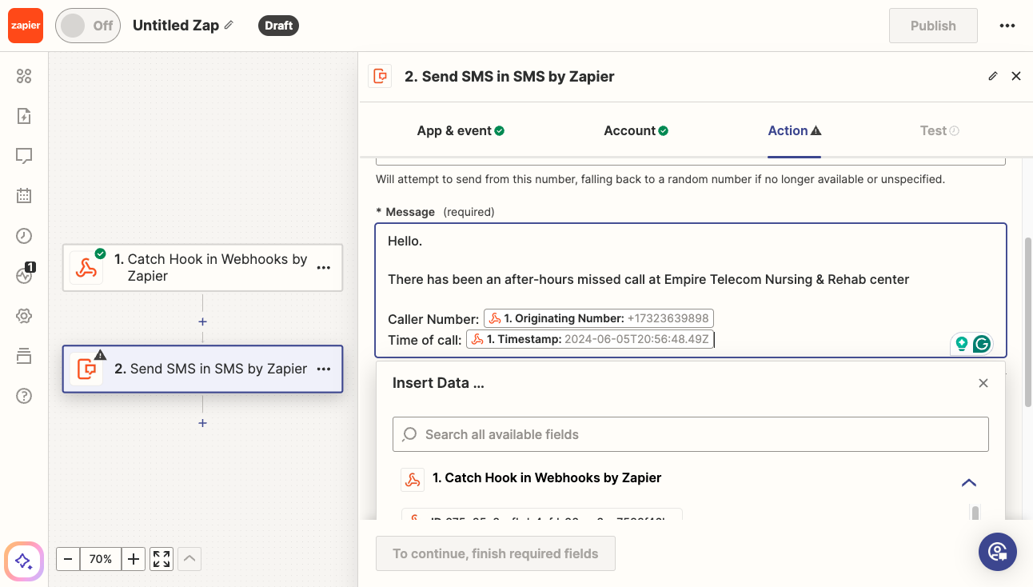1033x587 pixels.
Task: Open Zap history clock icon in sidebar
Action: tap(24, 236)
